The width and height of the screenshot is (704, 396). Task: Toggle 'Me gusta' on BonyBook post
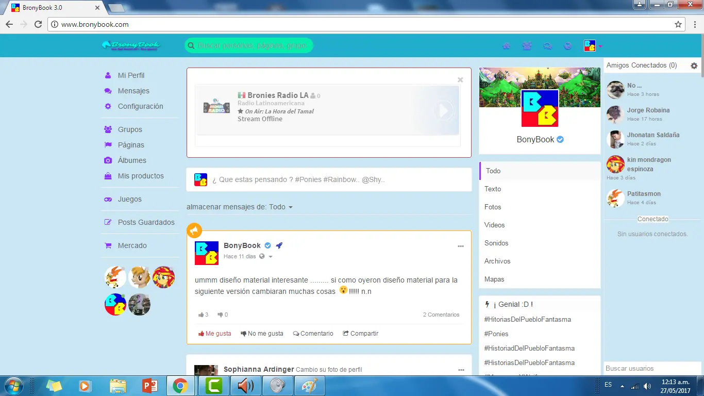click(215, 334)
